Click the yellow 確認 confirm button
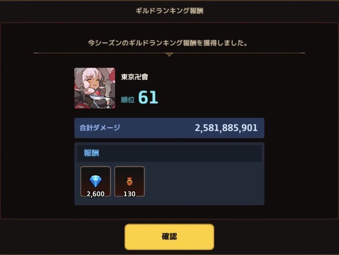The height and width of the screenshot is (255, 339). click(x=169, y=237)
